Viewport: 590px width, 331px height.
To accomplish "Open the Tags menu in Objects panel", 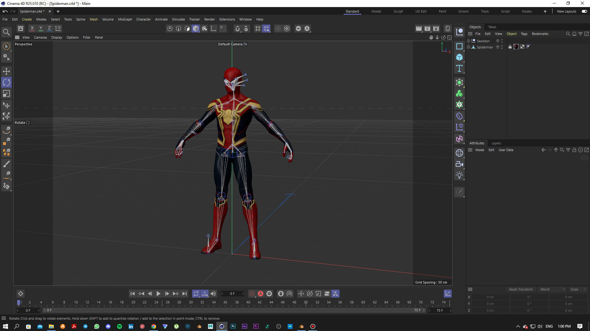I will coord(524,34).
